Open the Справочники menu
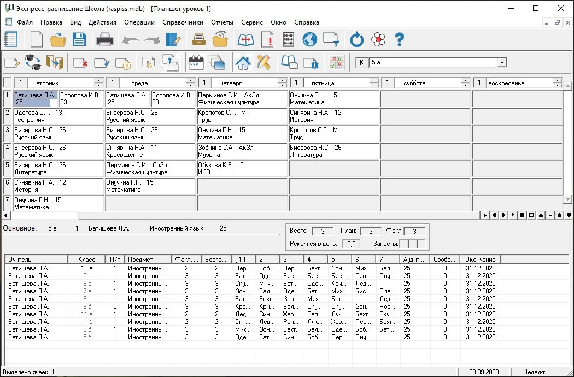 coord(183,22)
